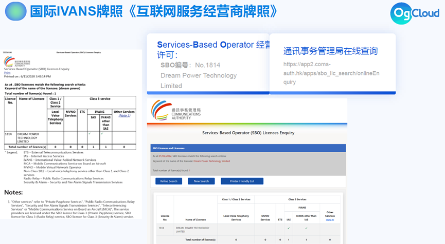The height and width of the screenshot is (244, 445).
Task: Click the 通讯事务管理局在线查询 card title
Action: click(330, 51)
